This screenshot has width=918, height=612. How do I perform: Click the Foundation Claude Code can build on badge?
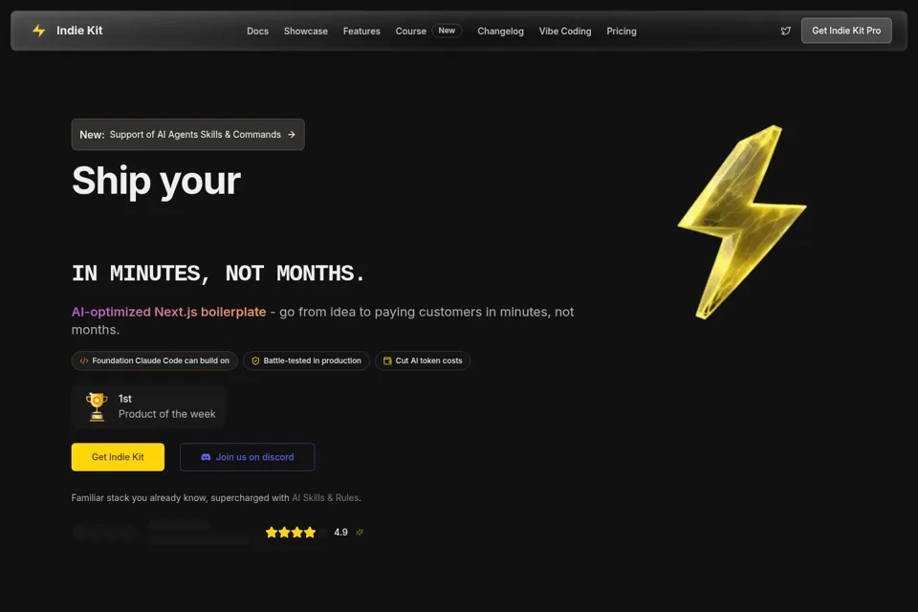pos(155,361)
